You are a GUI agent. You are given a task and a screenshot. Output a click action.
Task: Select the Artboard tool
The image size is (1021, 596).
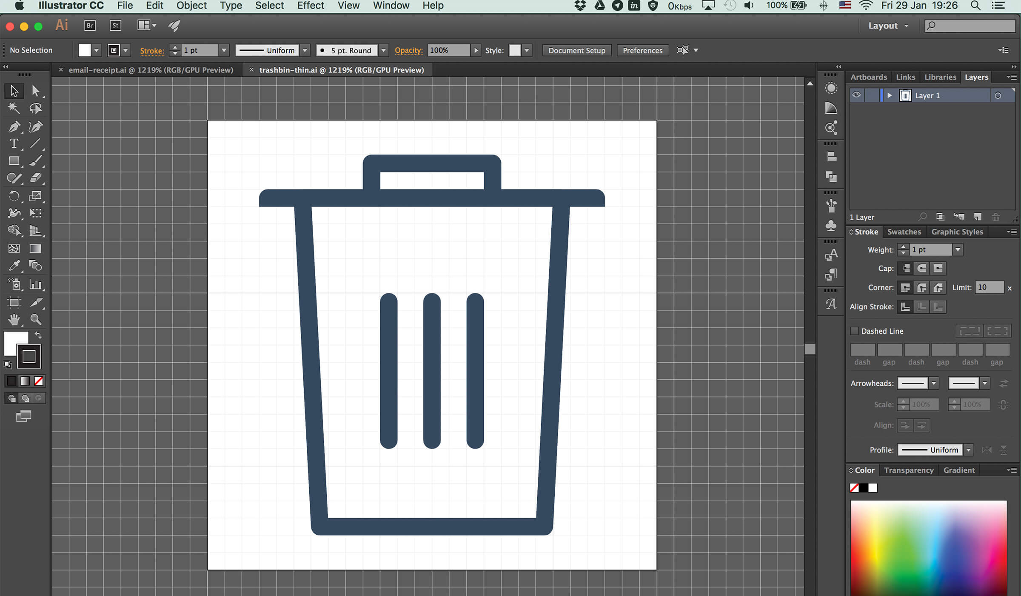(x=14, y=302)
